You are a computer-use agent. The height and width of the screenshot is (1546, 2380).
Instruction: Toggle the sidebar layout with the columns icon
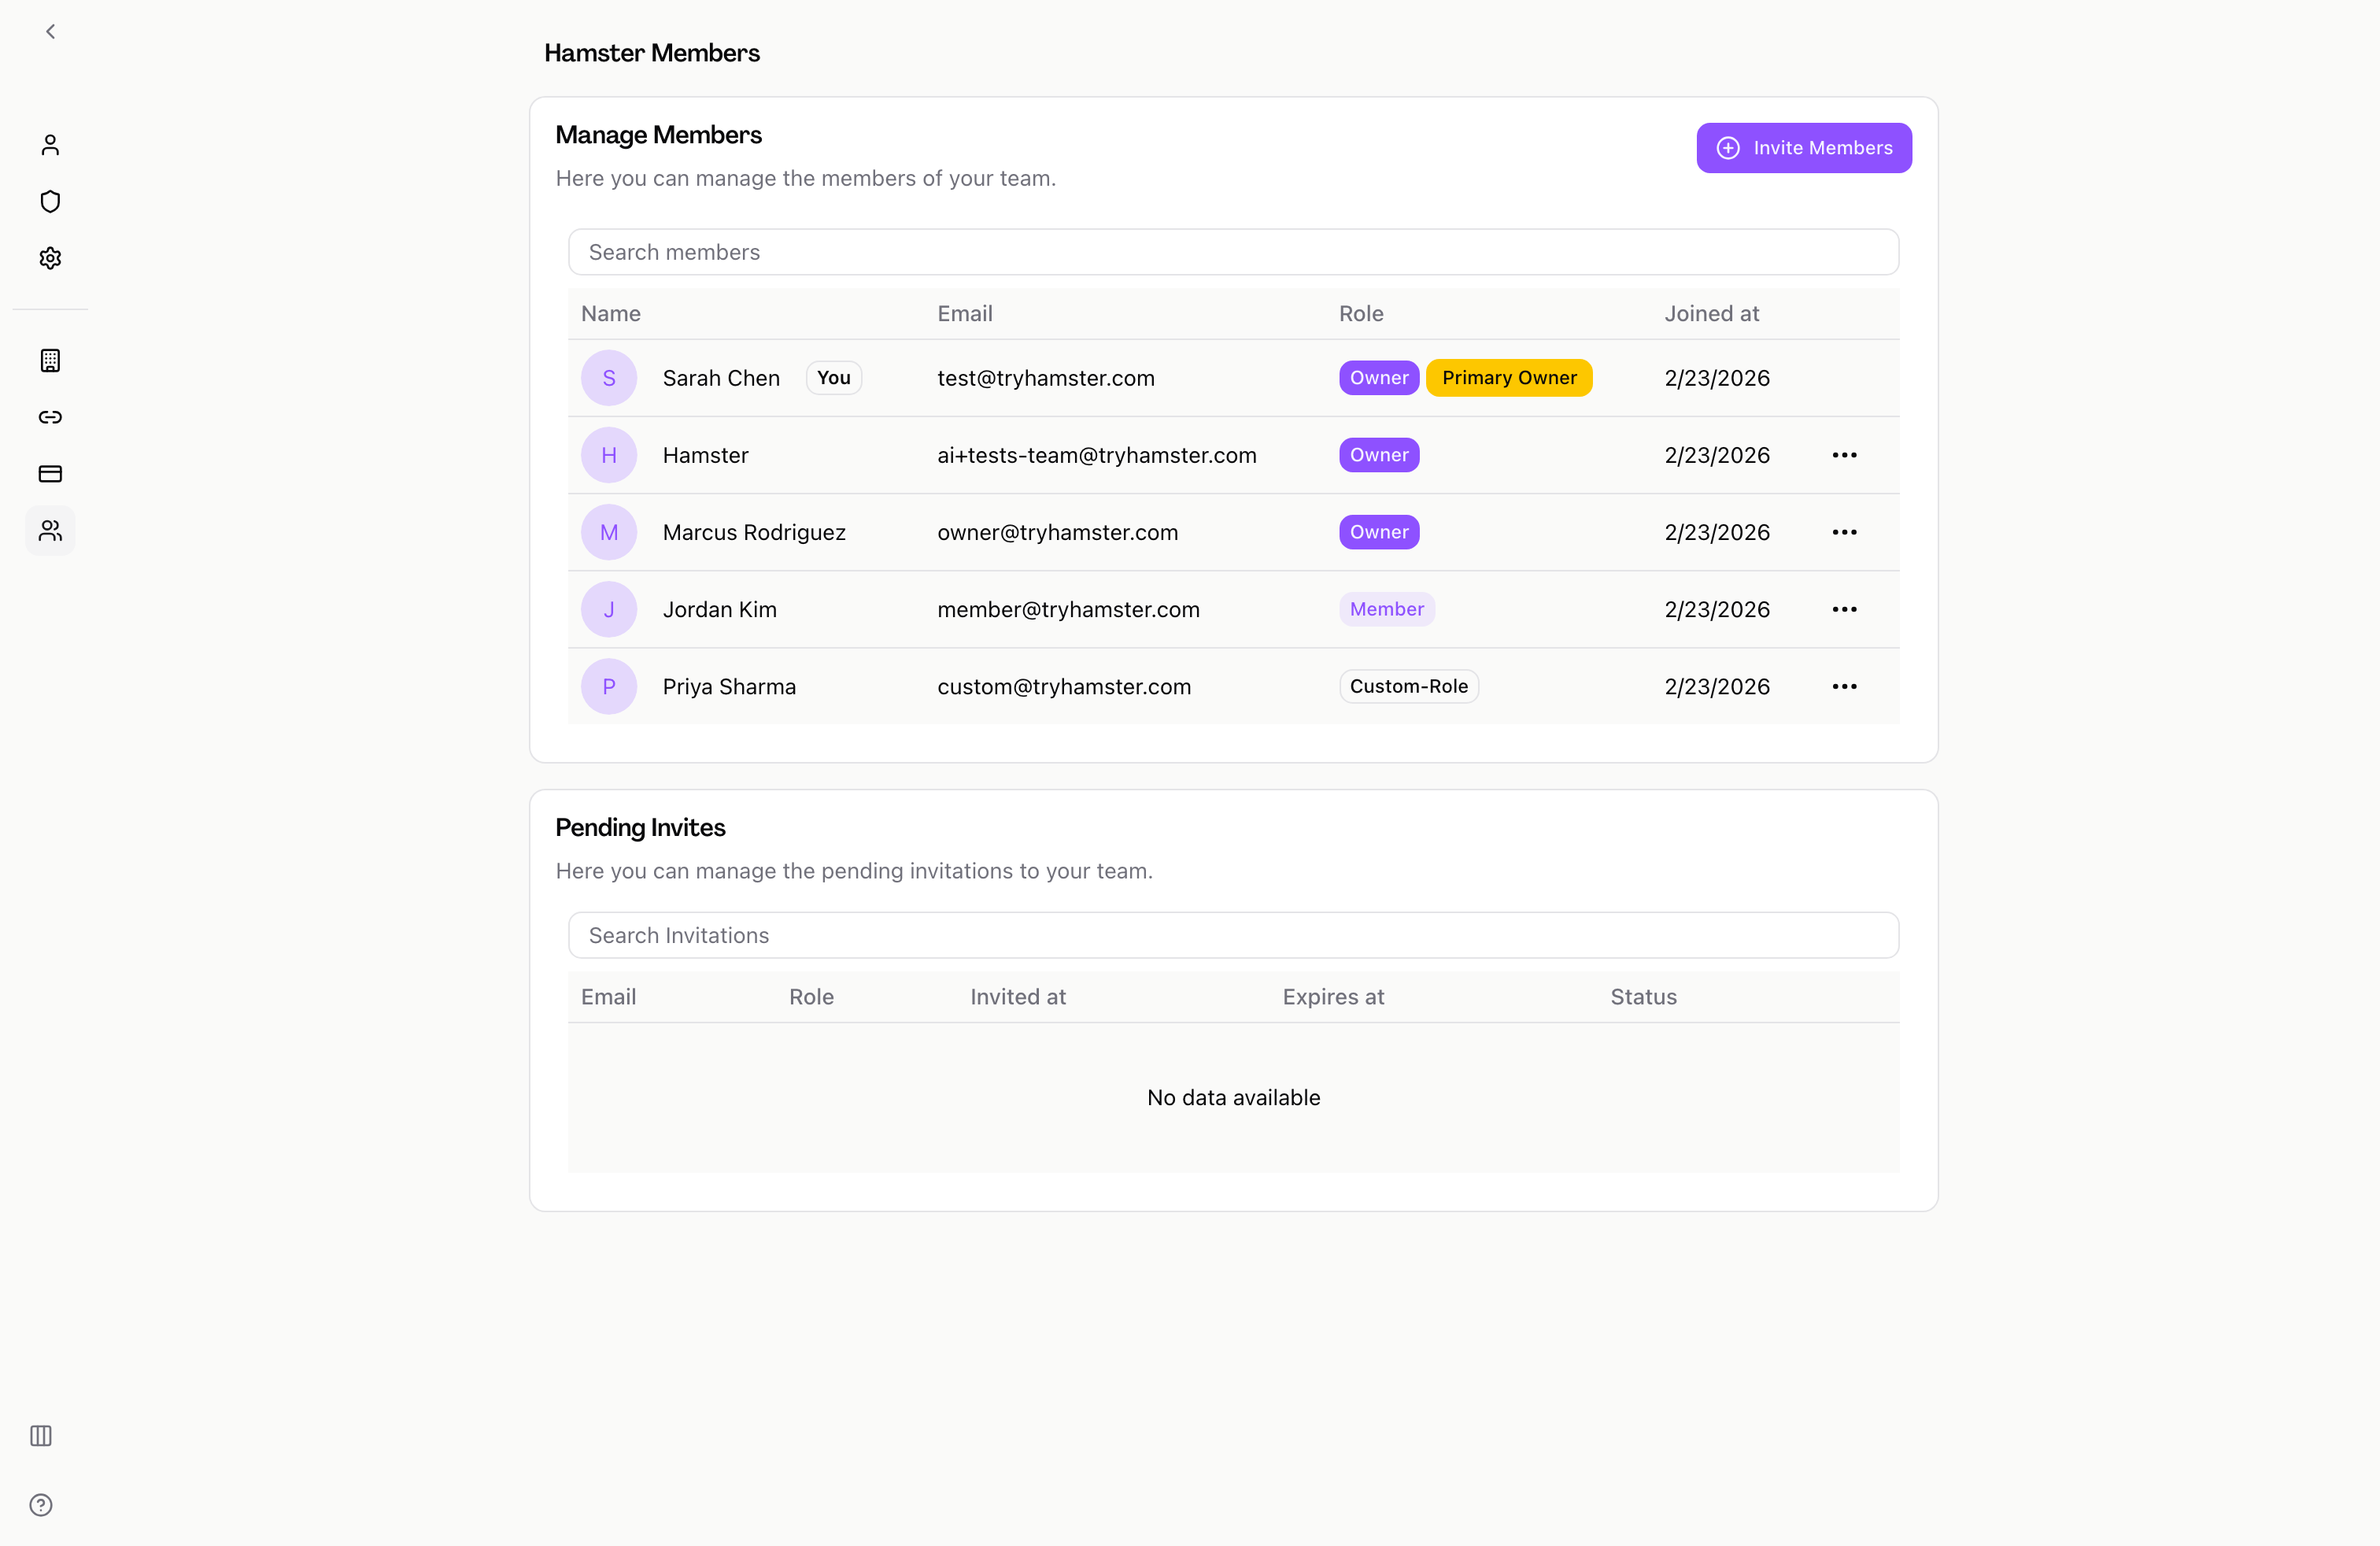click(40, 1436)
